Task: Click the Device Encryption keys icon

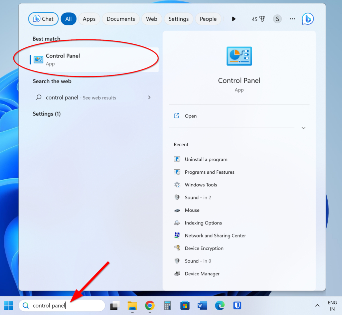Action: pyautogui.click(x=177, y=248)
